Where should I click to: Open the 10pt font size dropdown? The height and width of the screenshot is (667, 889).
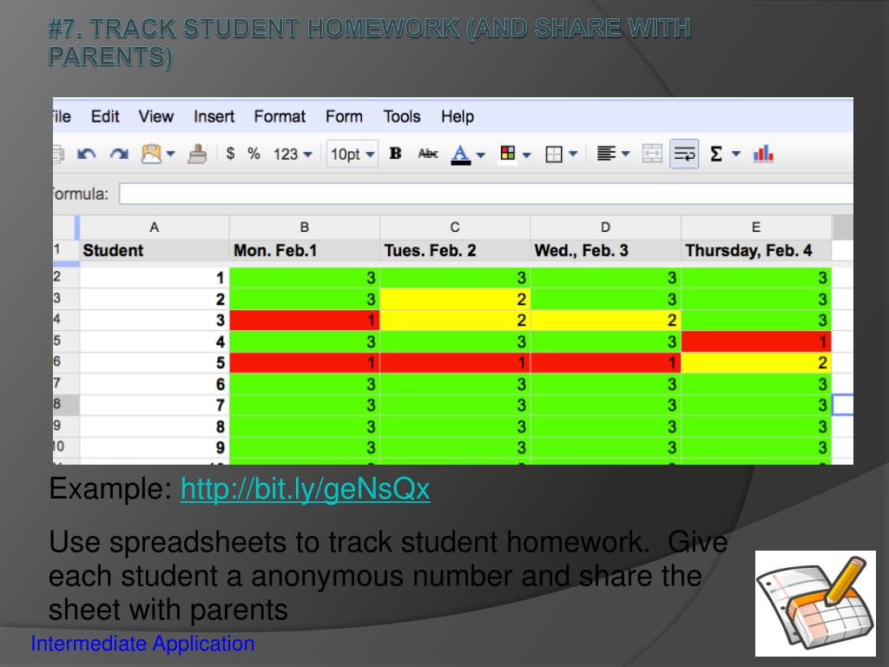352,154
